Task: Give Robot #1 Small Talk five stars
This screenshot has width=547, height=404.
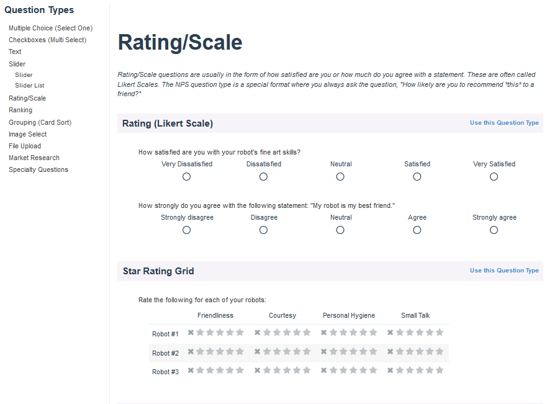Action: click(440, 333)
